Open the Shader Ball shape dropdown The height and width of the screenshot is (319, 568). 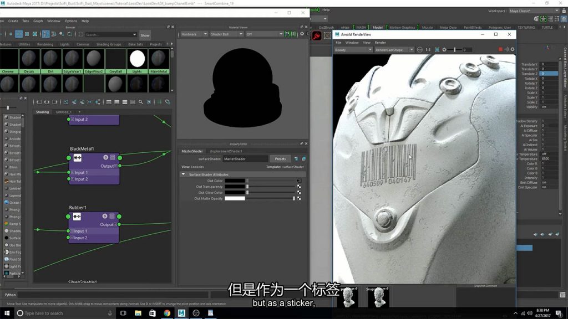pyautogui.click(x=226, y=34)
